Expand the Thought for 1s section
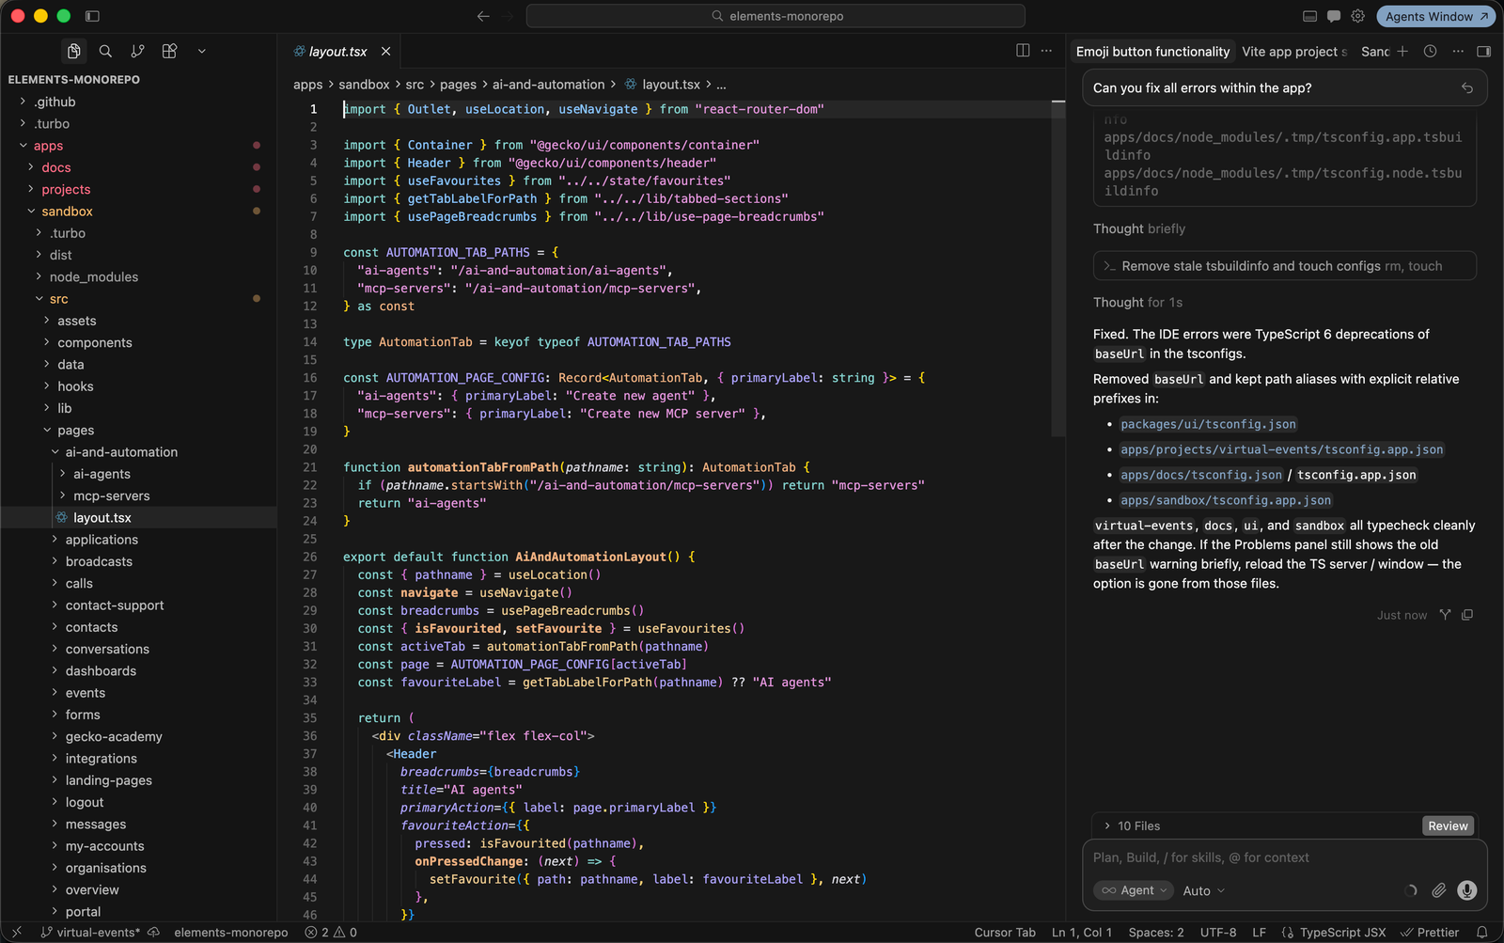This screenshot has width=1504, height=943. click(x=1137, y=302)
